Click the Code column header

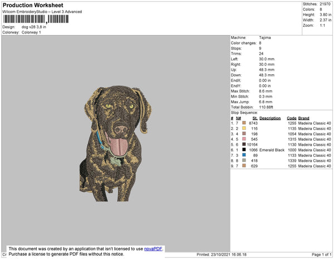coord(292,118)
